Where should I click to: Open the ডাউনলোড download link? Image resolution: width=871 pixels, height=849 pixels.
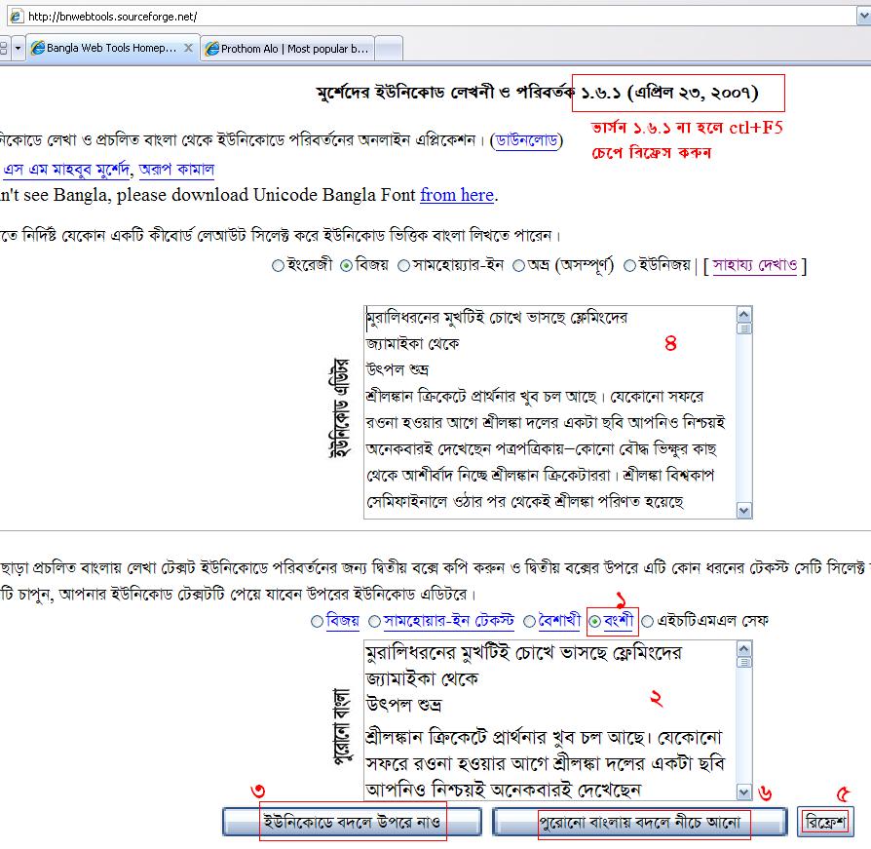[527, 140]
